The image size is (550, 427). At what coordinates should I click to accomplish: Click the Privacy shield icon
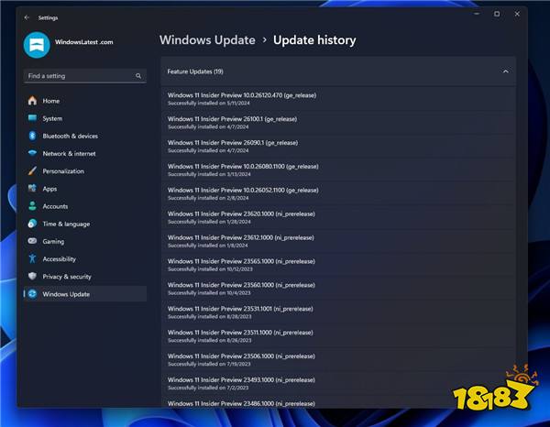click(x=32, y=276)
